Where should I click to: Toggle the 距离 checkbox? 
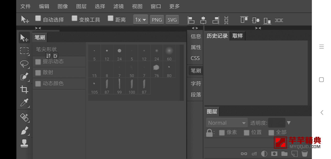tap(111, 18)
